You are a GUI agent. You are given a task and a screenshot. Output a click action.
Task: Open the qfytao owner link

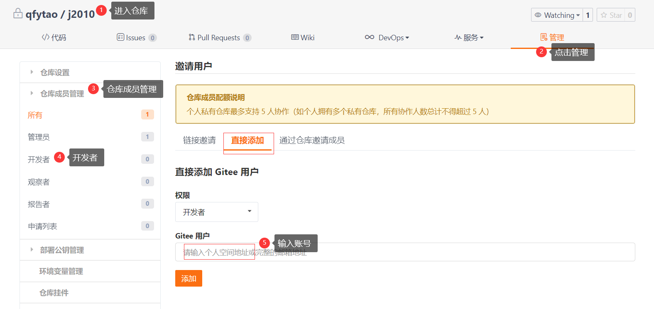(42, 14)
